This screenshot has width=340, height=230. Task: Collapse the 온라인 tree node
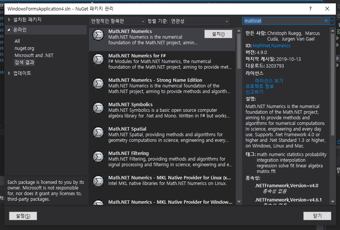pyautogui.click(x=9, y=30)
